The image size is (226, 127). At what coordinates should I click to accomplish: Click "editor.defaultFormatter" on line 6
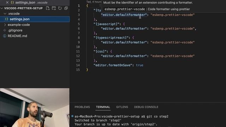point(124,29)
